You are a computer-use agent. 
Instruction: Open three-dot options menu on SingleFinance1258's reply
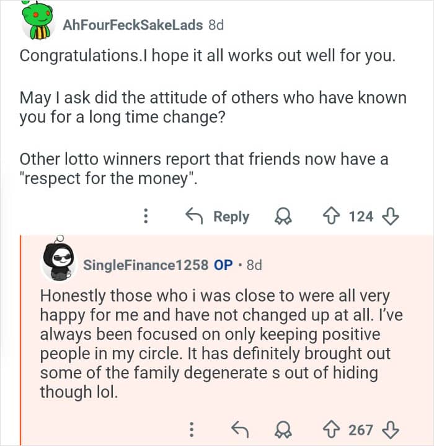coord(192,429)
